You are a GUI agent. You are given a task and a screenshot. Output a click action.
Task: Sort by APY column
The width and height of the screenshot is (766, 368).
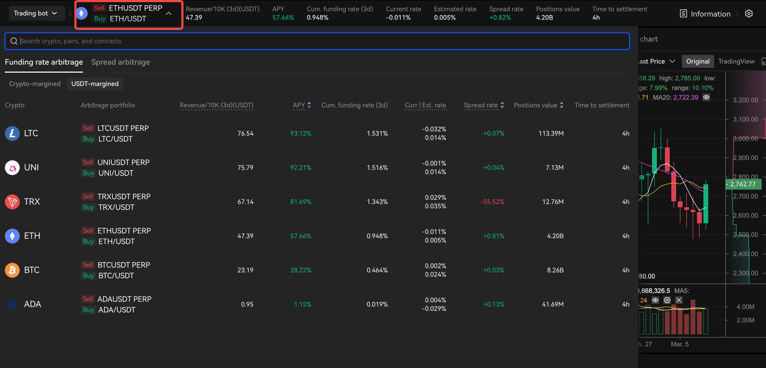(302, 105)
